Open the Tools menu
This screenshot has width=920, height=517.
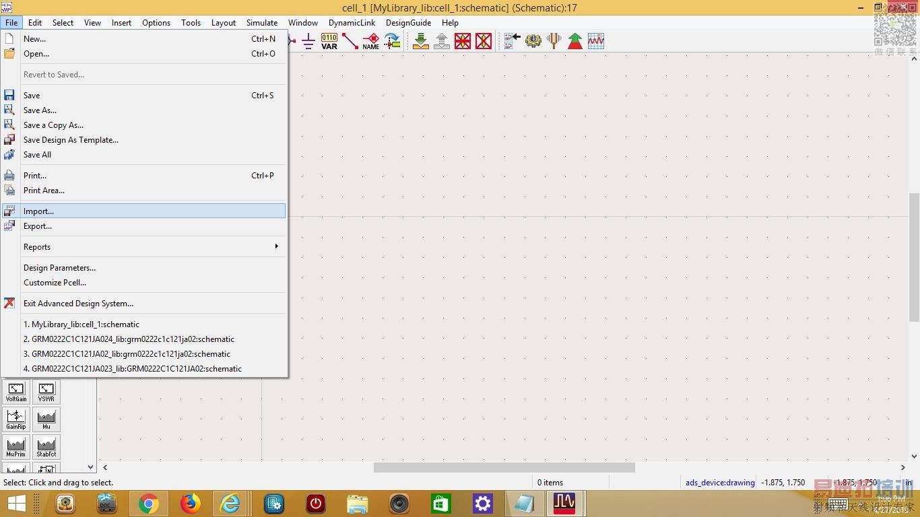[191, 22]
